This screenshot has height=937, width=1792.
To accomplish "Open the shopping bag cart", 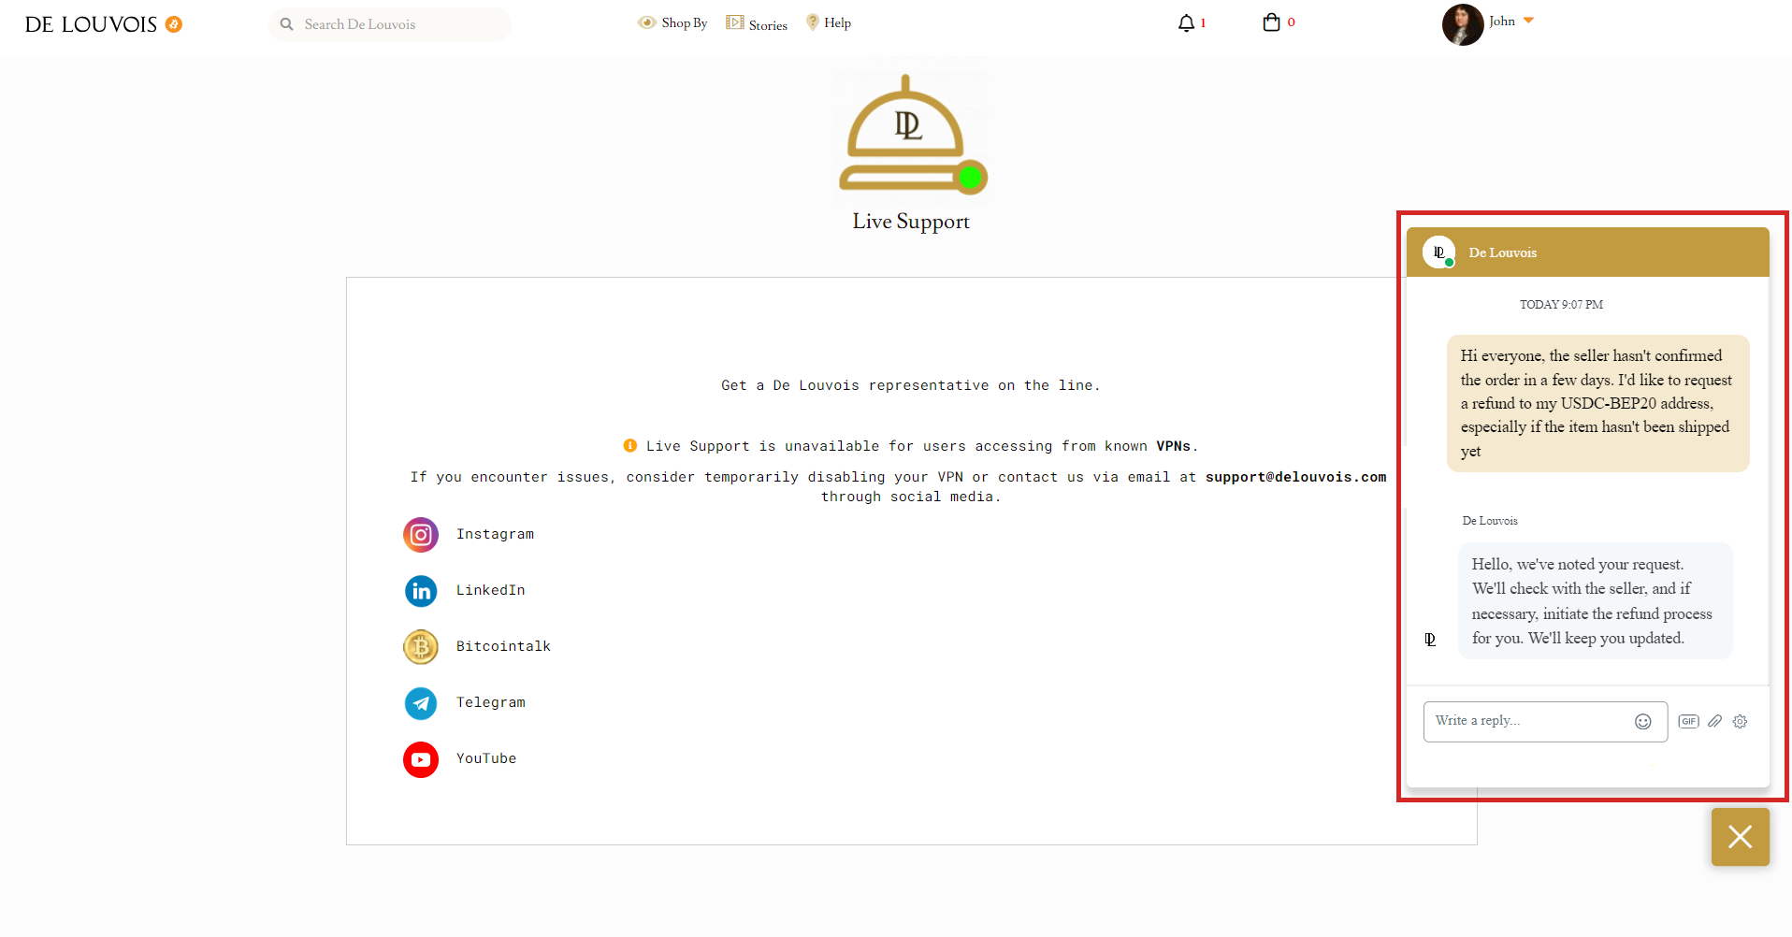I will (x=1271, y=22).
